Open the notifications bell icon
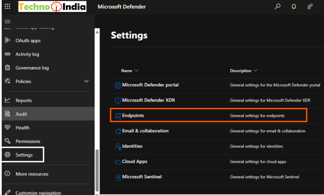This screenshot has width=324, height=195. [294, 7]
